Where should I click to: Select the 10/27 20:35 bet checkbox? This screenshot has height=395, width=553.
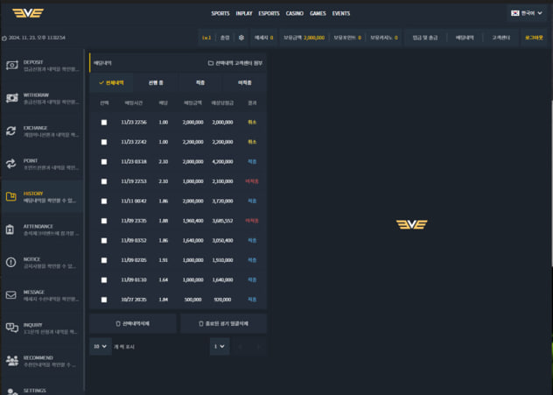pyautogui.click(x=104, y=300)
